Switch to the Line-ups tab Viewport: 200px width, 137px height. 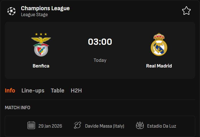pos(33,91)
